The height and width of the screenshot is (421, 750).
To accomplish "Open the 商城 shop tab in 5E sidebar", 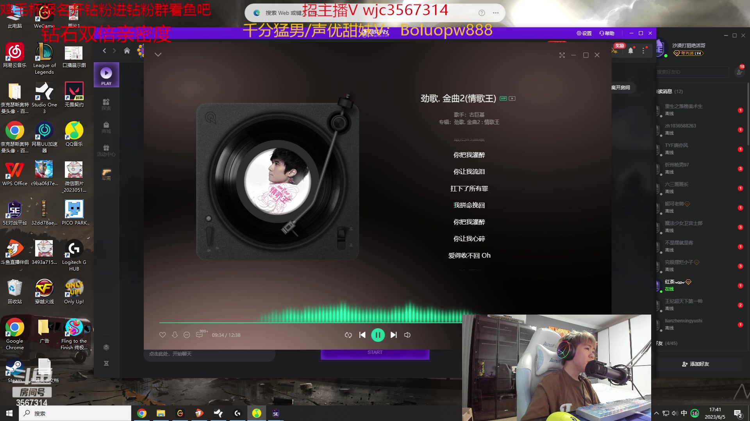I will [x=106, y=127].
